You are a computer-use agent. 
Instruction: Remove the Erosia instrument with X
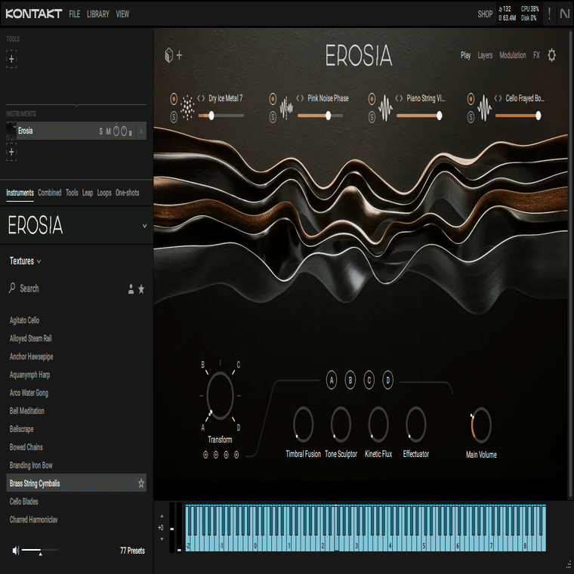pos(141,131)
